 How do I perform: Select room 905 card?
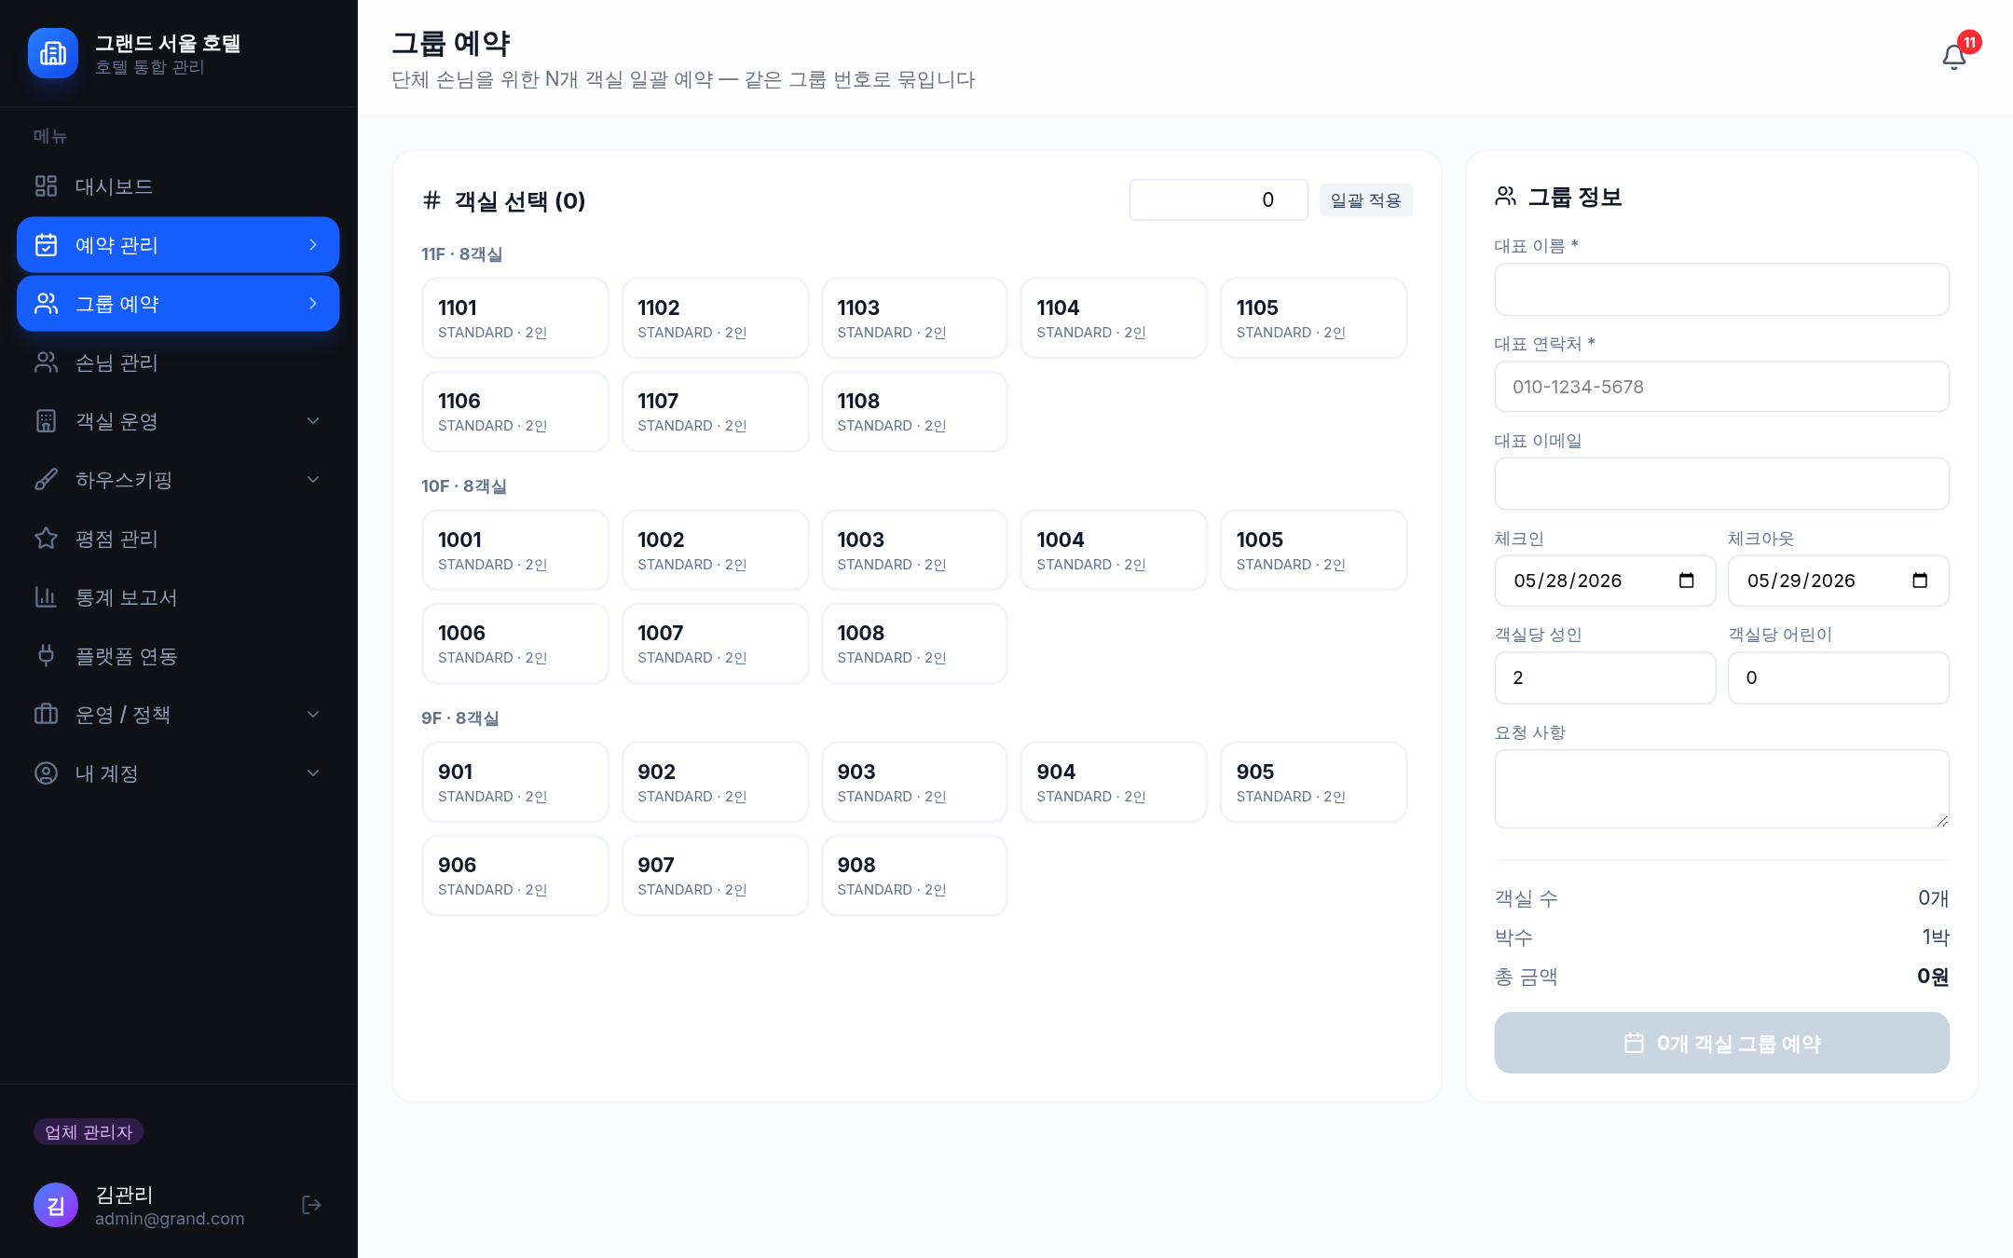click(1313, 782)
